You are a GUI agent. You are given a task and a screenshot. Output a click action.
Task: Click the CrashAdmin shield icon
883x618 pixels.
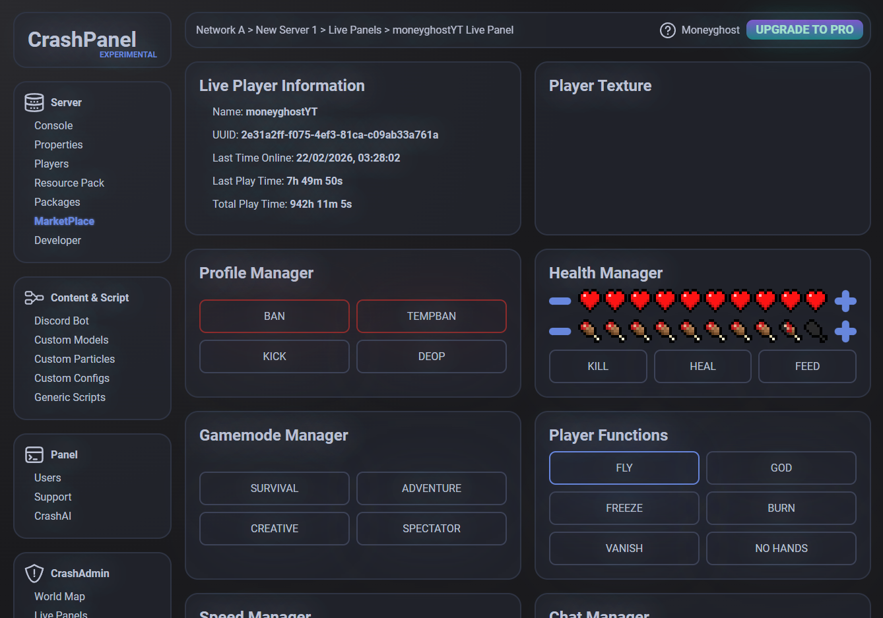[34, 574]
